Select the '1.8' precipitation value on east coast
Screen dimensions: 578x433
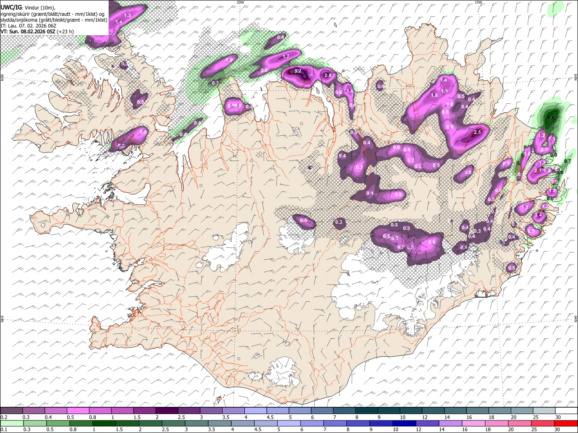coord(552,191)
